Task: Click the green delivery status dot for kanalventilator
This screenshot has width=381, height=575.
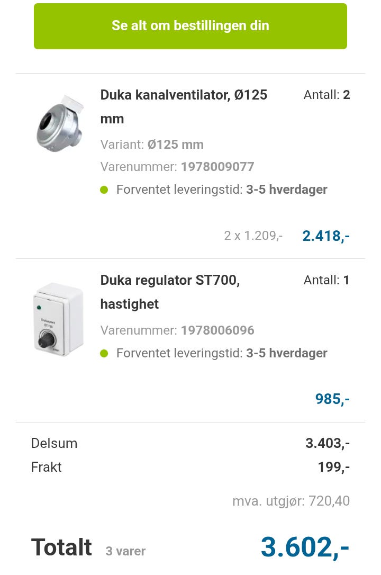Action: click(104, 190)
